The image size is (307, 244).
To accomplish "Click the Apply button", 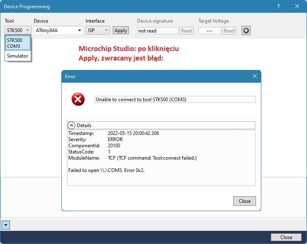I will tap(121, 30).
